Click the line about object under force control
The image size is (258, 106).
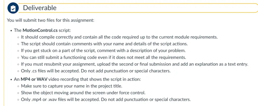pyautogui.click(x=83, y=93)
